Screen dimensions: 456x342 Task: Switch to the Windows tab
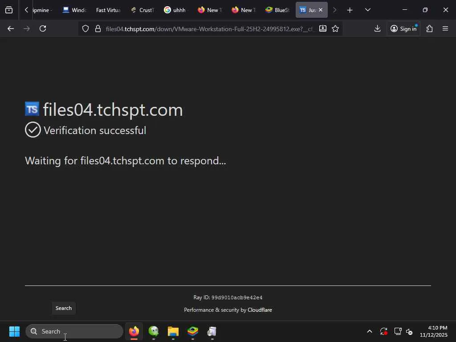coord(75,10)
